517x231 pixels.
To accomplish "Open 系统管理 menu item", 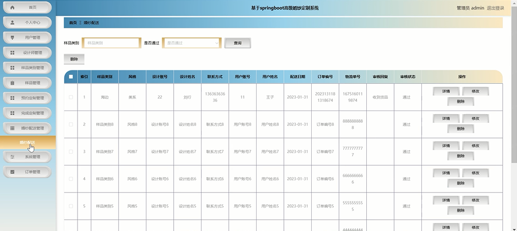I will (x=27, y=157).
